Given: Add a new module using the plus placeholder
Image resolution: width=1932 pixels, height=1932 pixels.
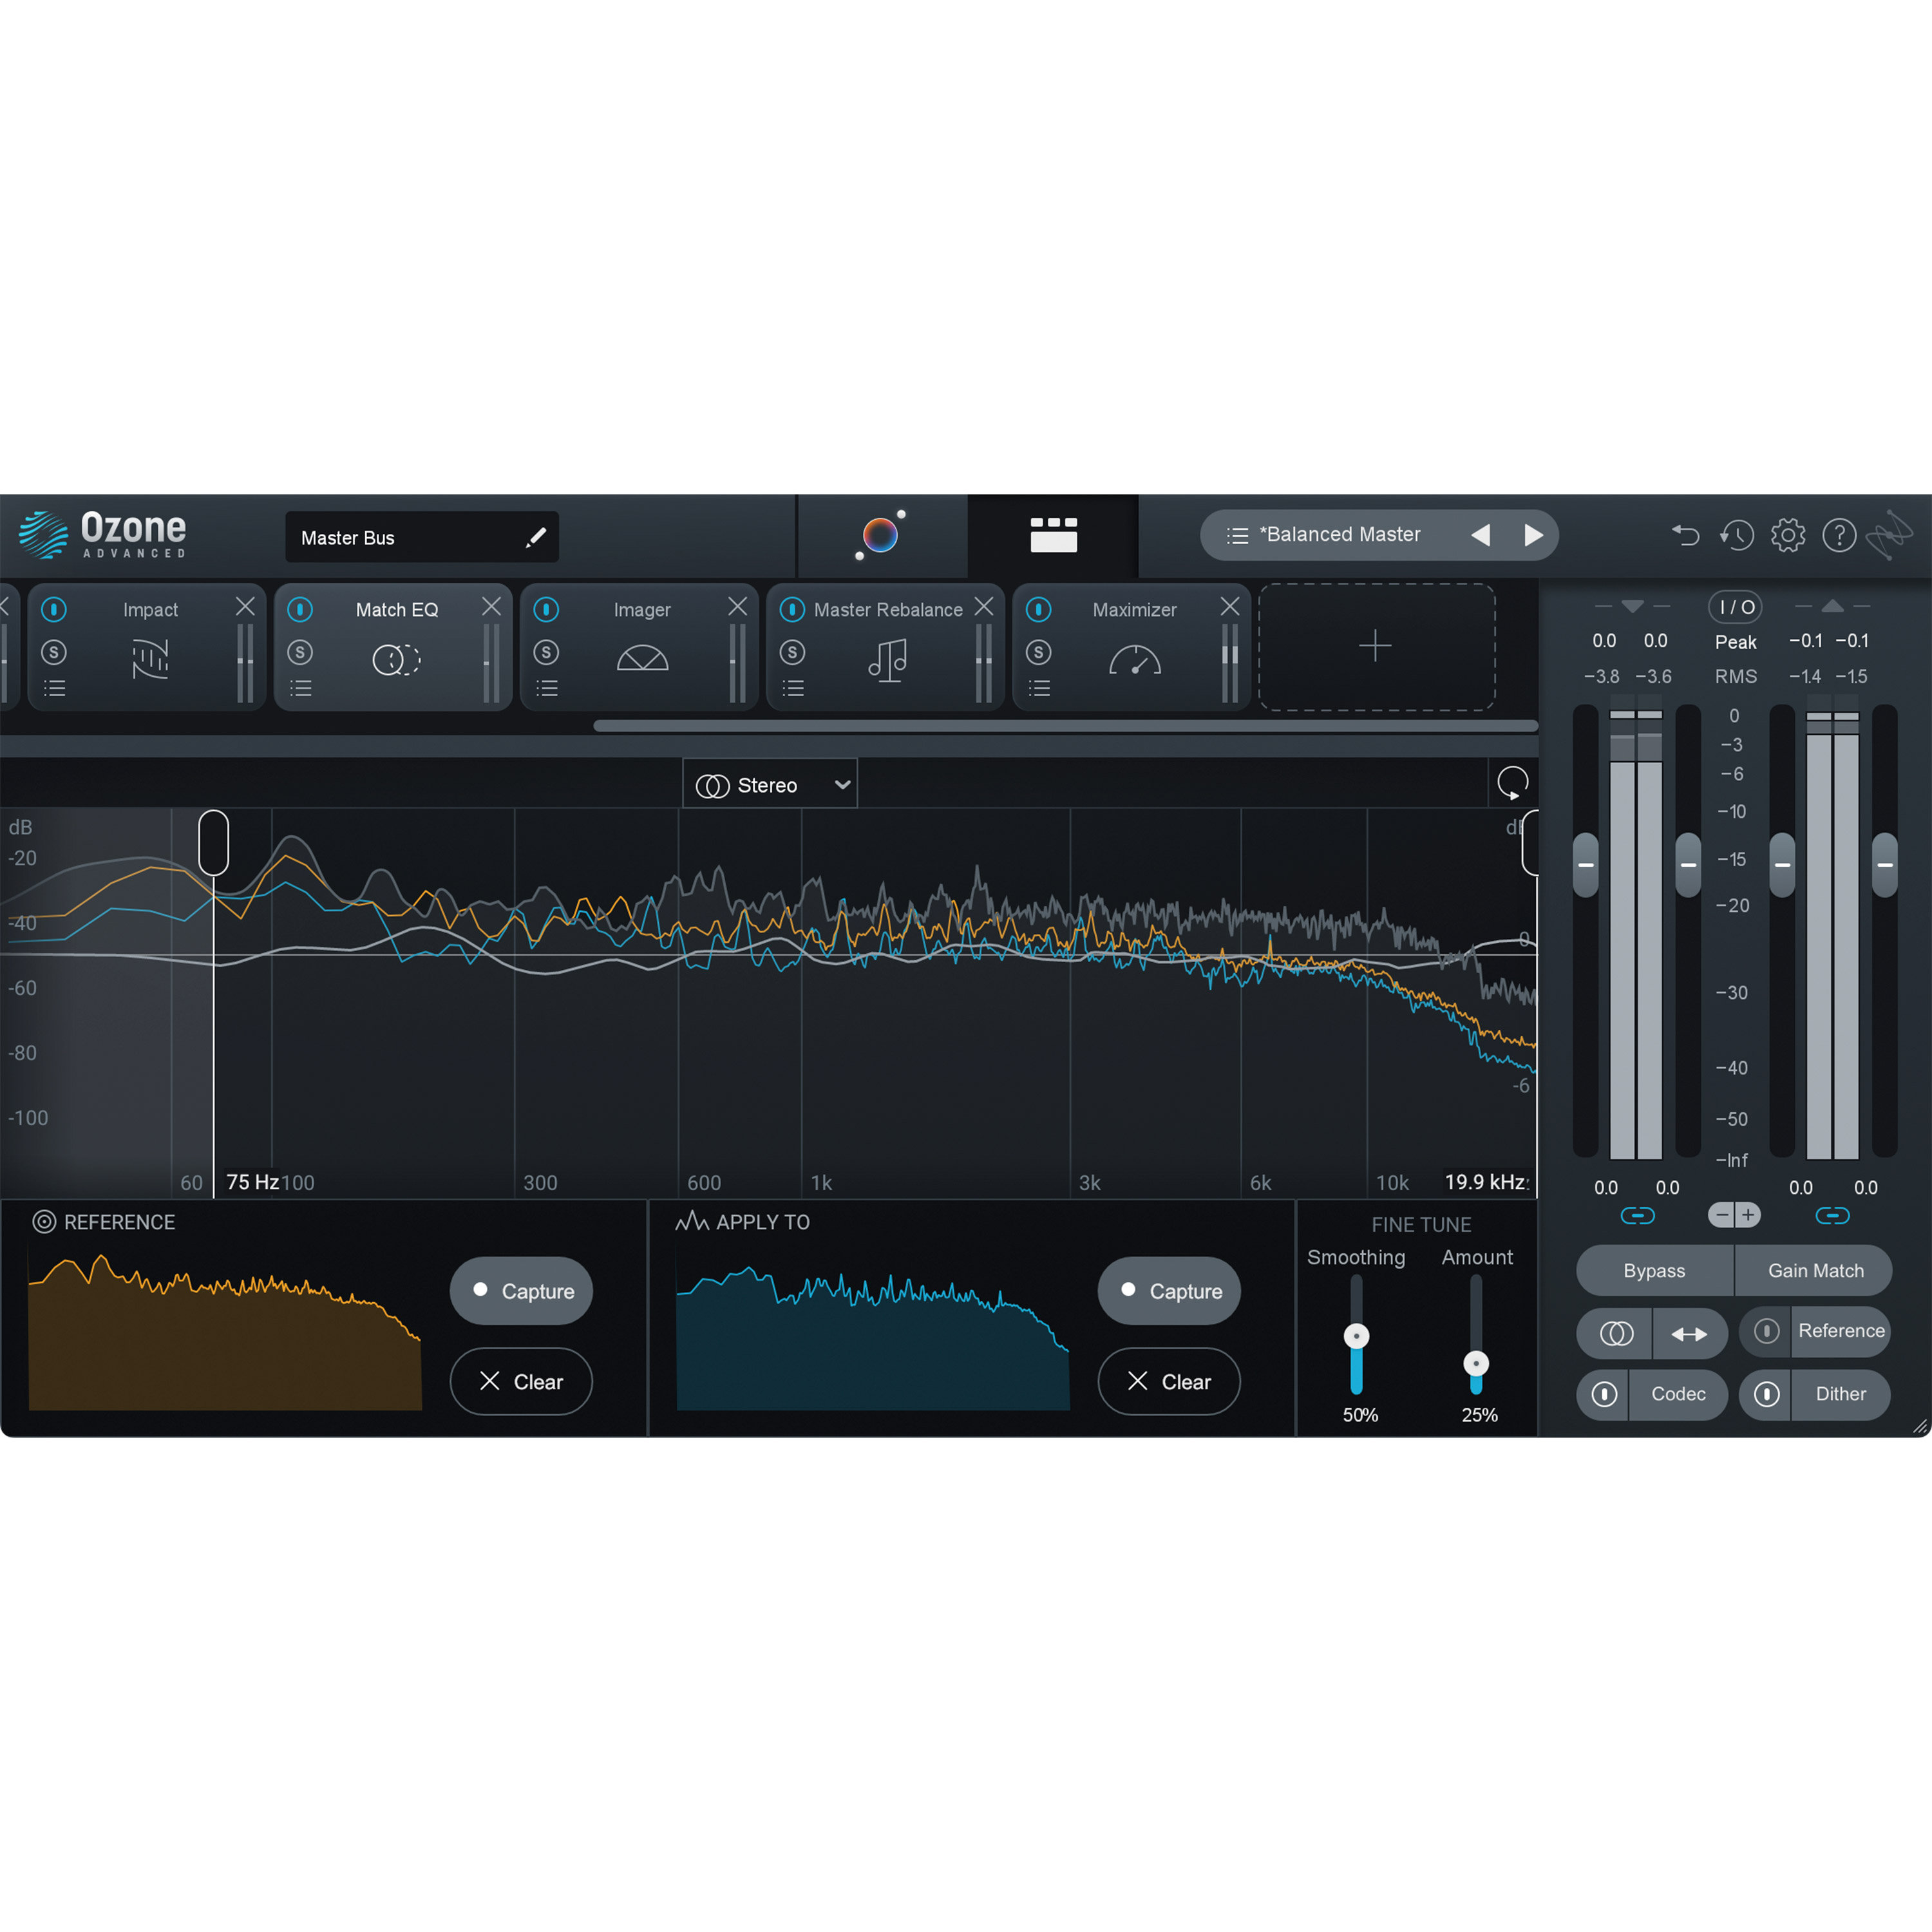Looking at the screenshot, I should tap(1376, 646).
